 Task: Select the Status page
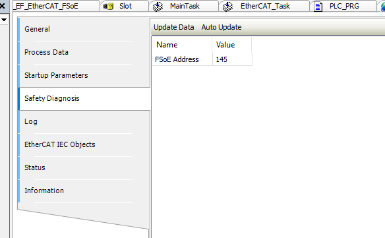(84, 167)
